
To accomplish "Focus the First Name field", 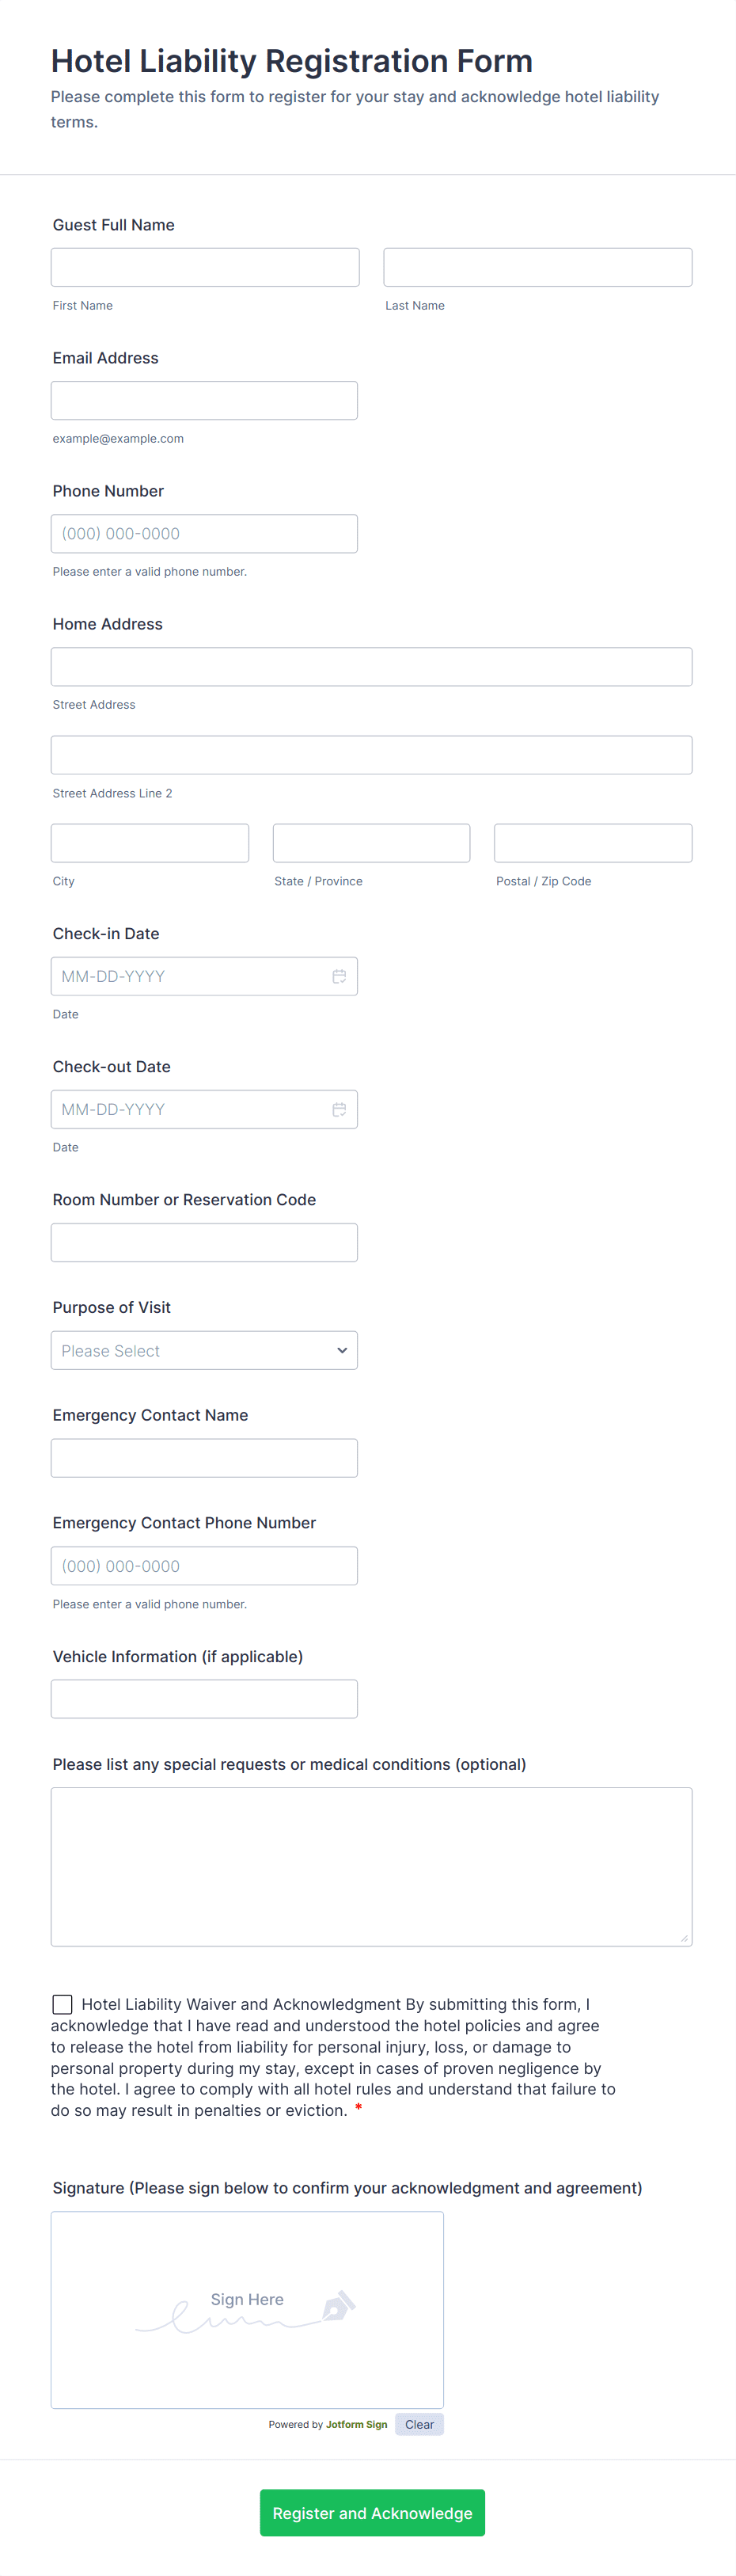I will (205, 267).
